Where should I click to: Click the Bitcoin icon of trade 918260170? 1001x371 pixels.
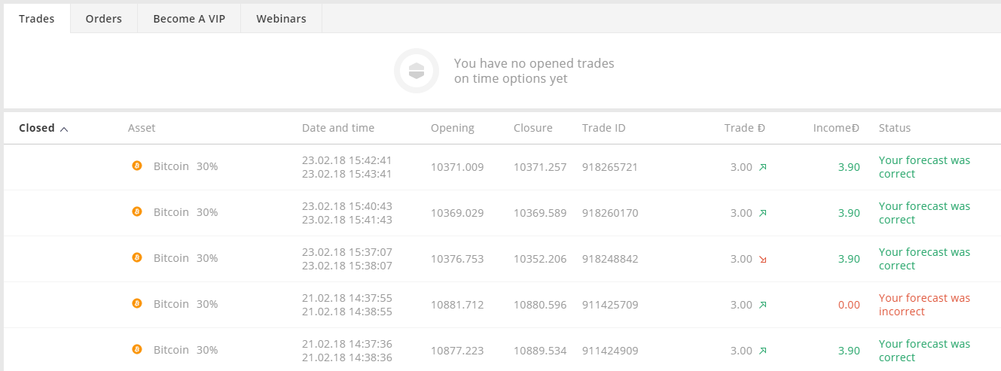[137, 211]
